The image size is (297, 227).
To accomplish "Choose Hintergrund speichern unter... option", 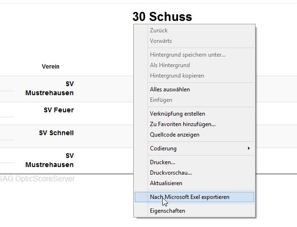I will (188, 55).
